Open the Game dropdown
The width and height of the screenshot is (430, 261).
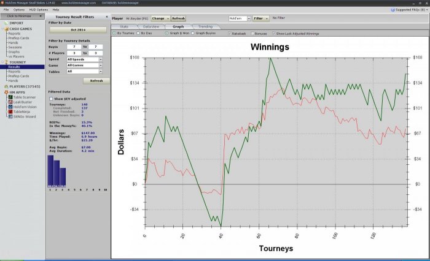pyautogui.click(x=101, y=66)
